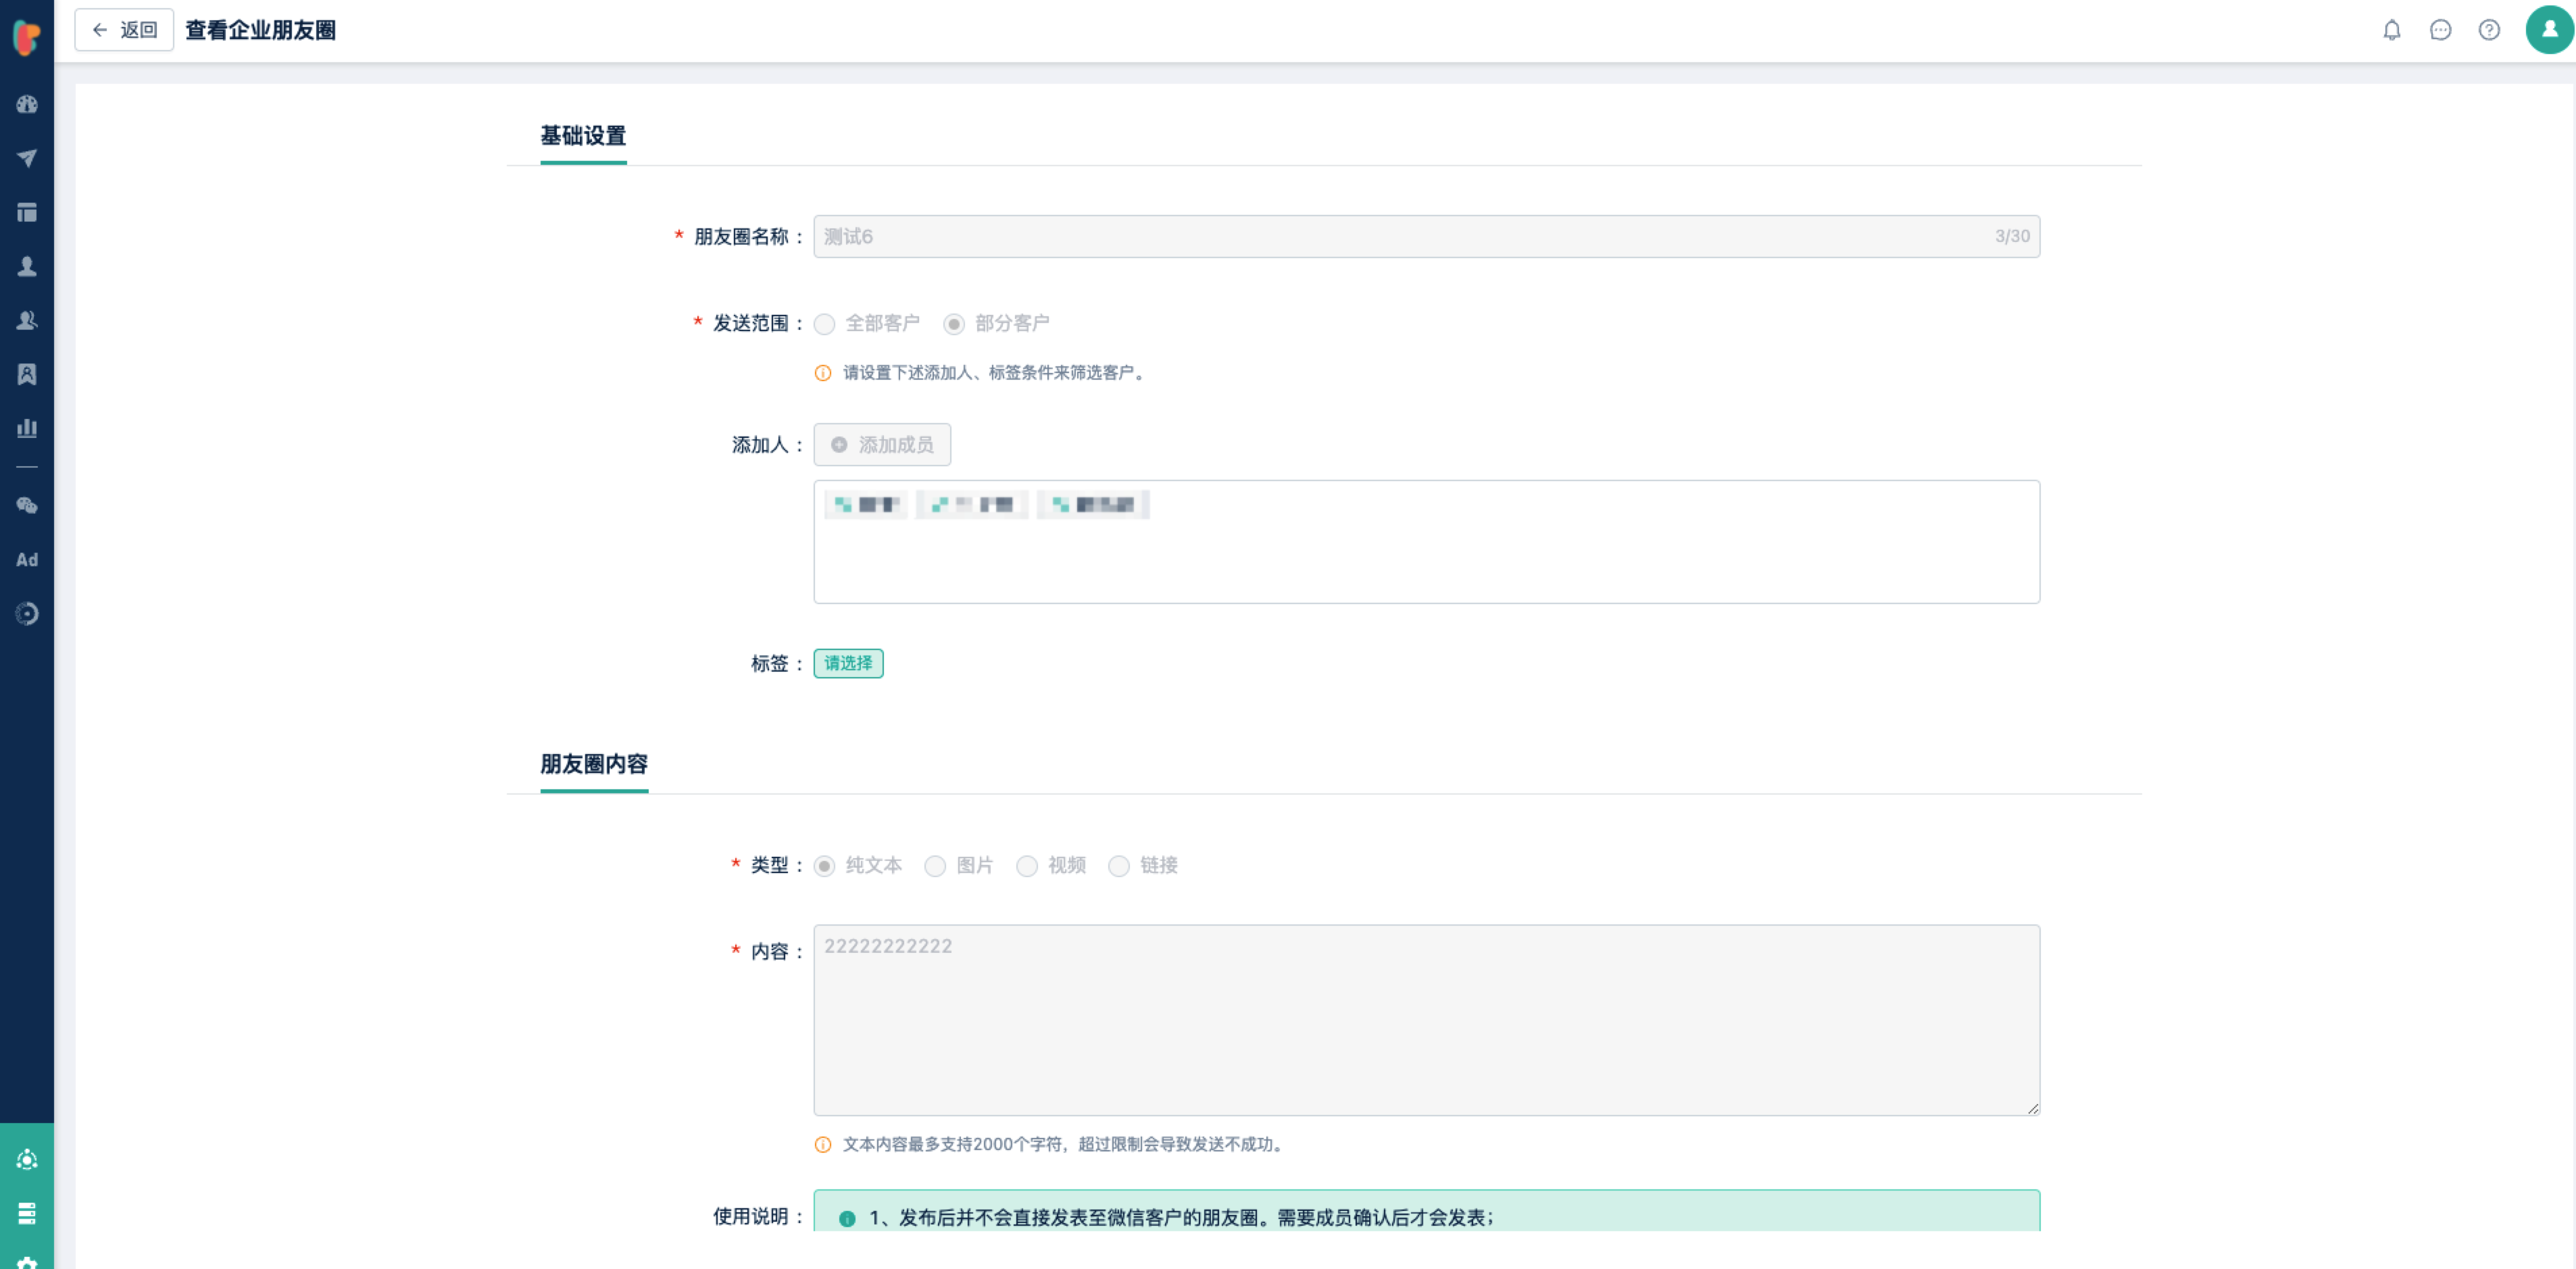The height and width of the screenshot is (1269, 2576).
Task: Click the 返回 back button
Action: point(125,30)
